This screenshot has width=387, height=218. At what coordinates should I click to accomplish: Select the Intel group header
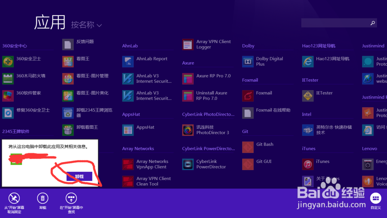click(307, 114)
